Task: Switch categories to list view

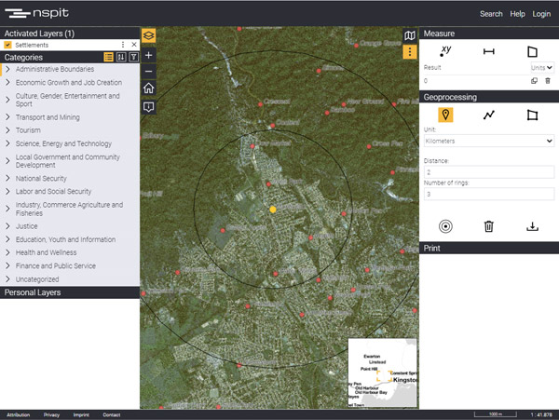Action: point(109,57)
